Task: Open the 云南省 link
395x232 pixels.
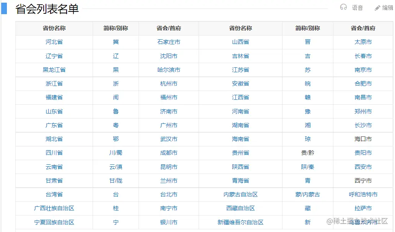Action: pos(54,167)
